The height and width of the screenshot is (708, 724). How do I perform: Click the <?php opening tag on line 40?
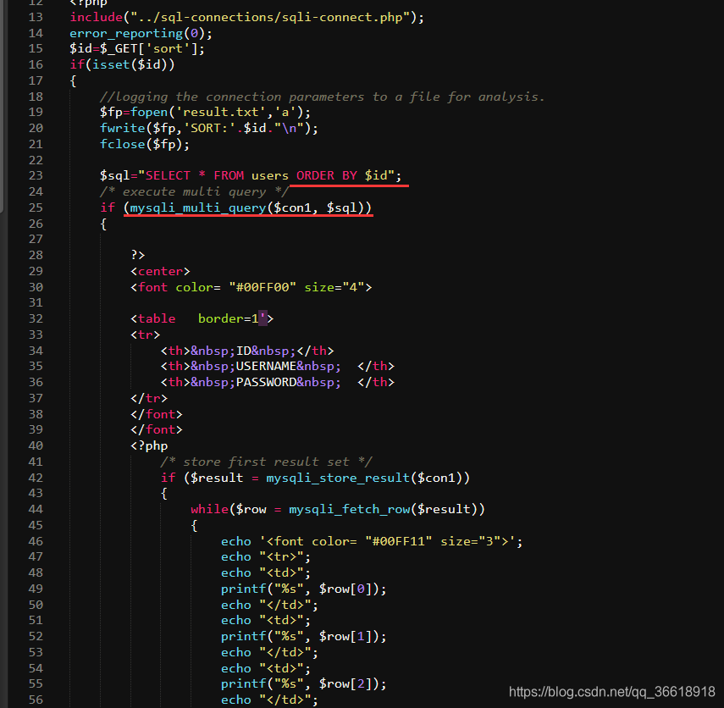(149, 446)
